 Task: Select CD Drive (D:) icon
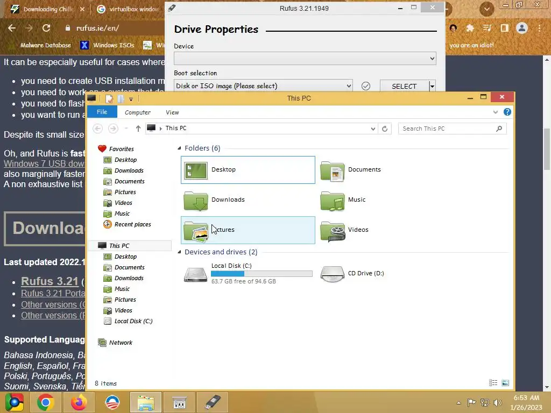332,274
